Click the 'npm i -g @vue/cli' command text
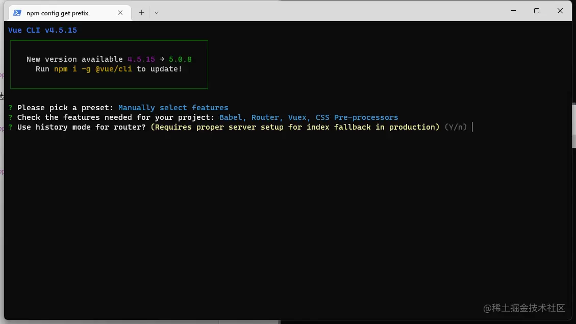Image resolution: width=576 pixels, height=324 pixels. point(93,69)
